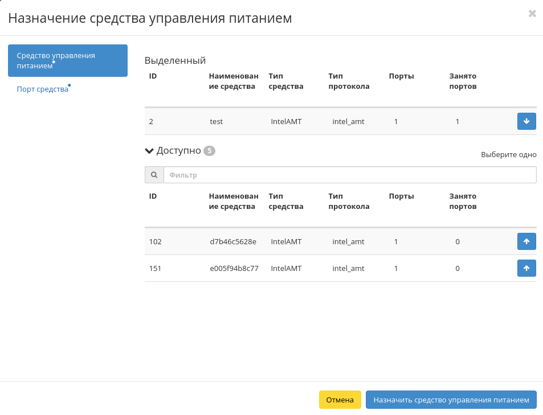Click the "Выберите одно" label
The height and width of the screenshot is (415, 543).
pyautogui.click(x=509, y=154)
